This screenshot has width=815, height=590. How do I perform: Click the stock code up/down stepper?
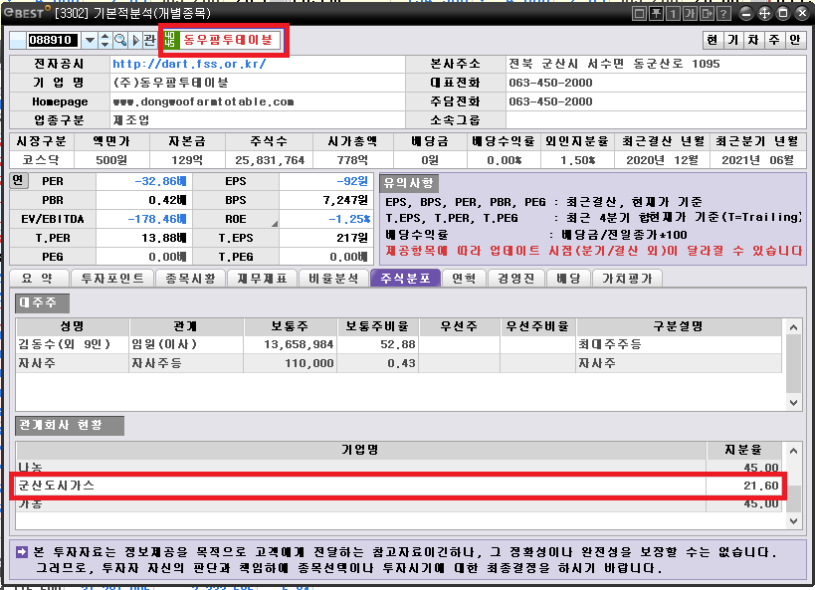coord(105,40)
